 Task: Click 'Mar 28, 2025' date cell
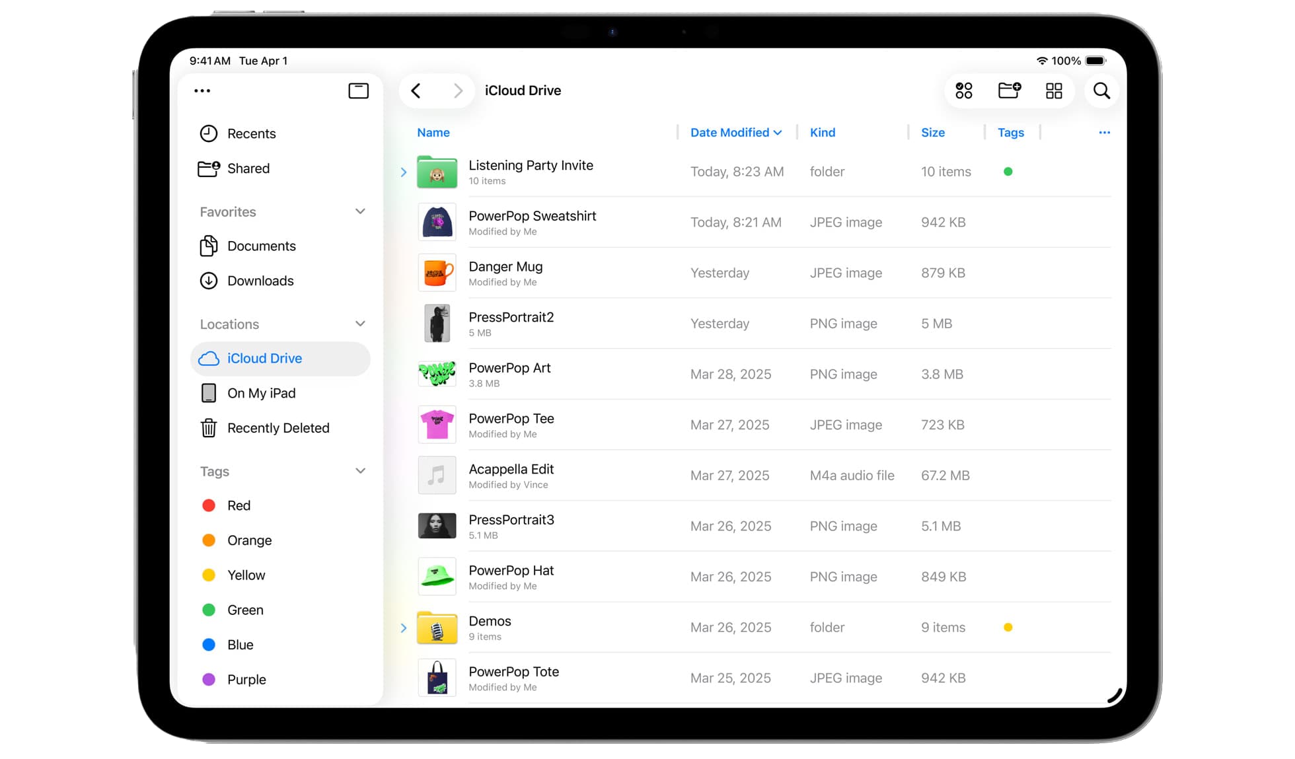click(x=731, y=375)
